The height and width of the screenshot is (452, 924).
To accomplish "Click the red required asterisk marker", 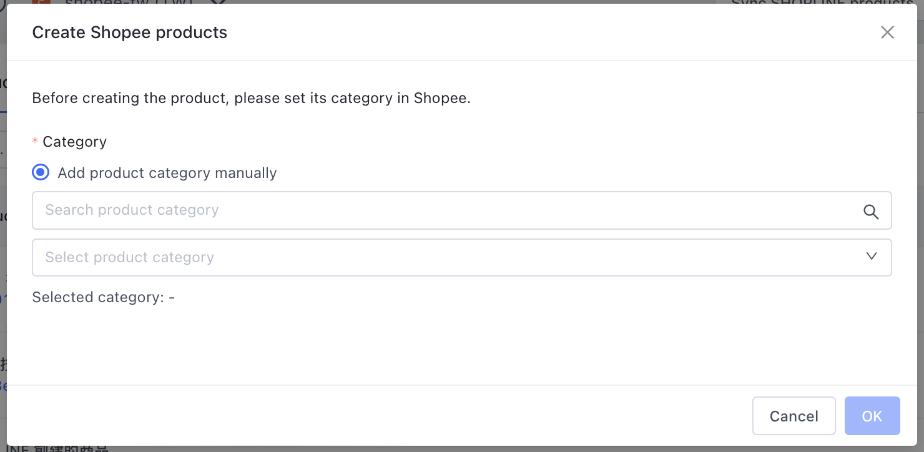I will (x=35, y=142).
